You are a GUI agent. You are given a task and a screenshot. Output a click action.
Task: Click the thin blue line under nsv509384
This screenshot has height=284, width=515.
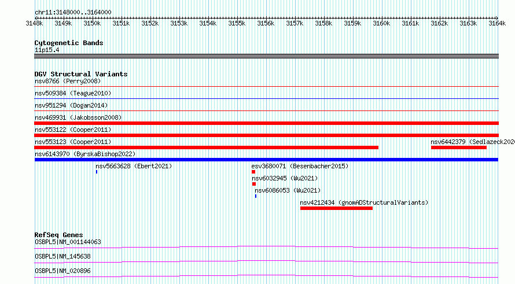coord(266,98)
